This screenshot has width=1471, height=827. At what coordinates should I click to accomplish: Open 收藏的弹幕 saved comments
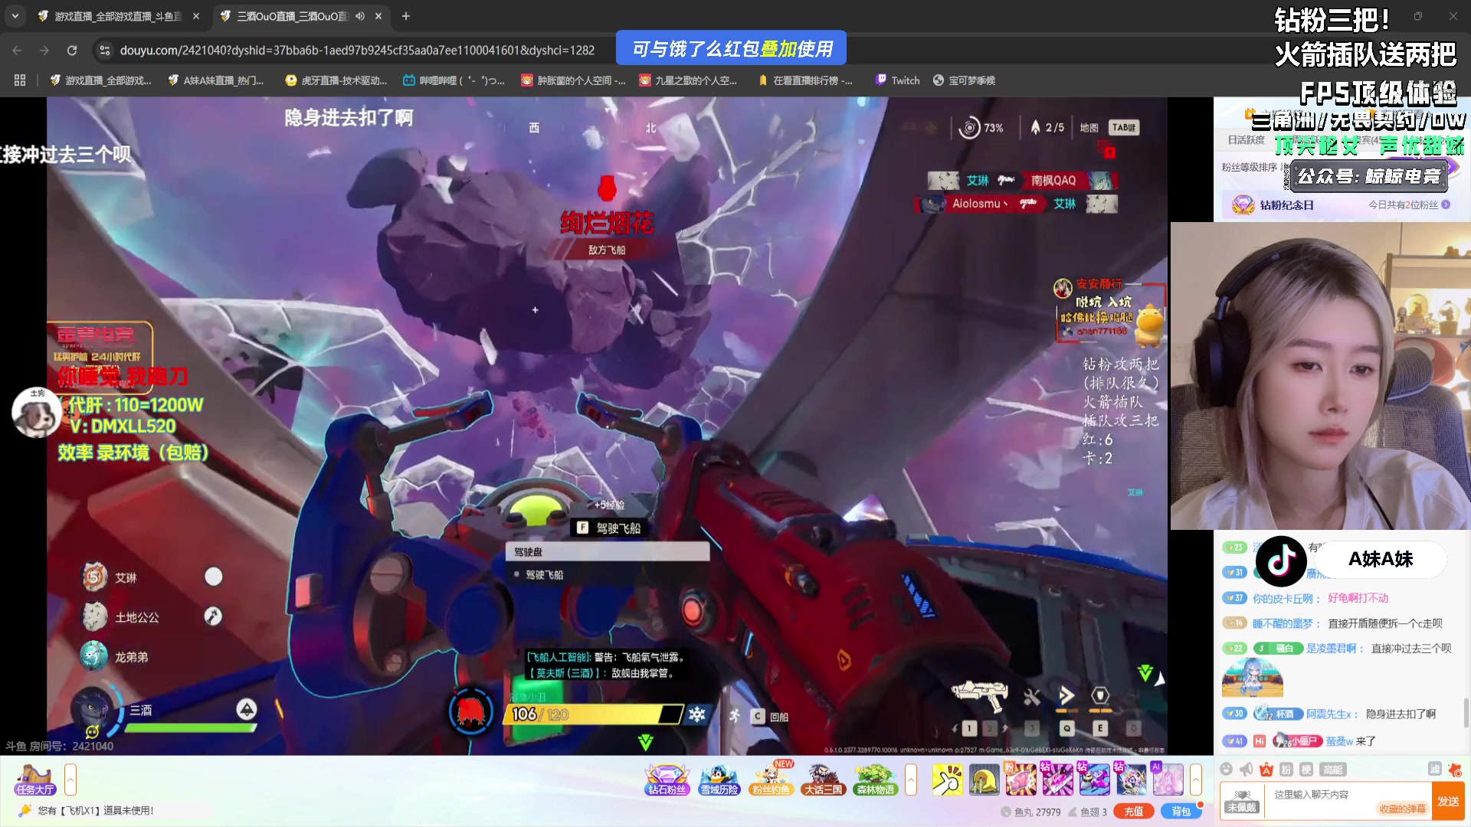point(1402,809)
